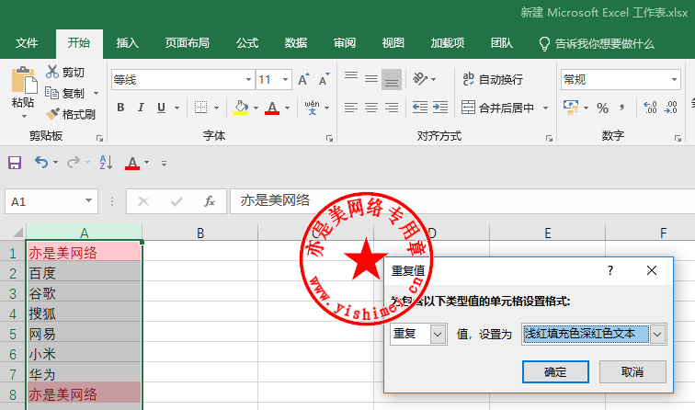Expand the fill color options arrow

(256, 108)
